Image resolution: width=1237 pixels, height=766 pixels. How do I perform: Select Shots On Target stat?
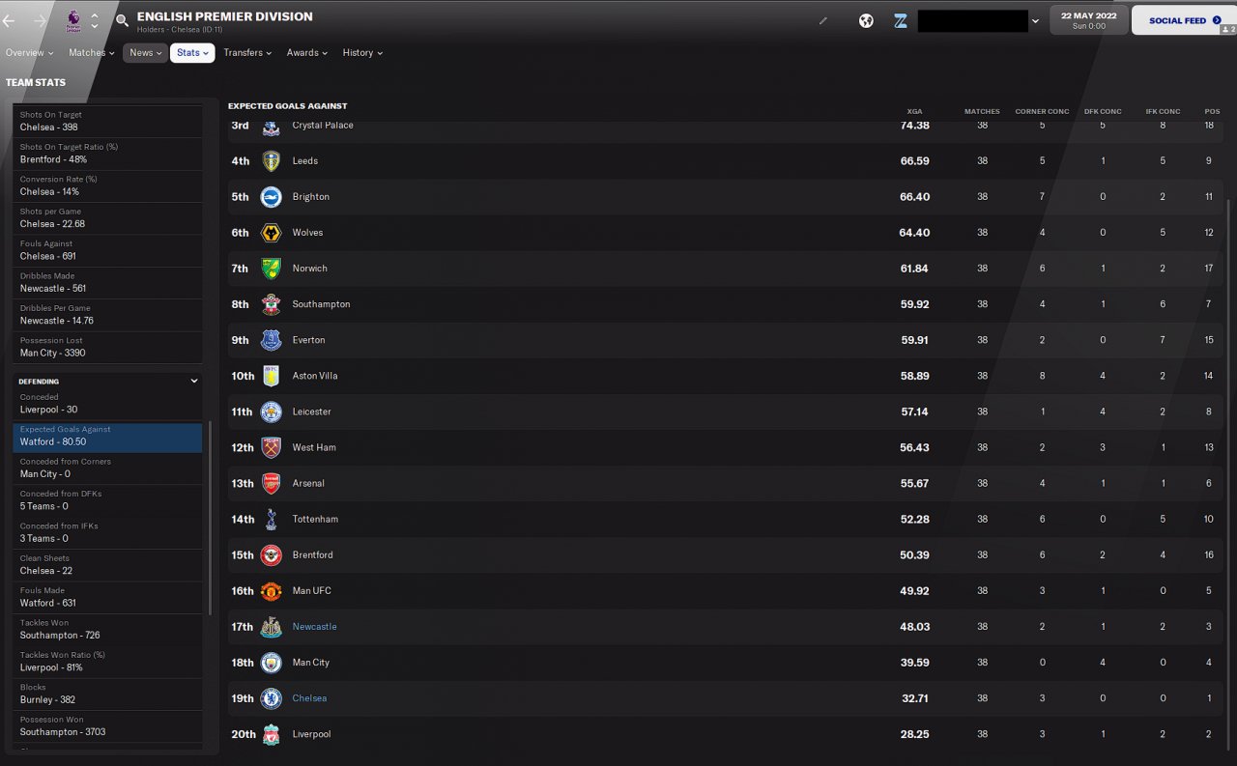(108, 122)
